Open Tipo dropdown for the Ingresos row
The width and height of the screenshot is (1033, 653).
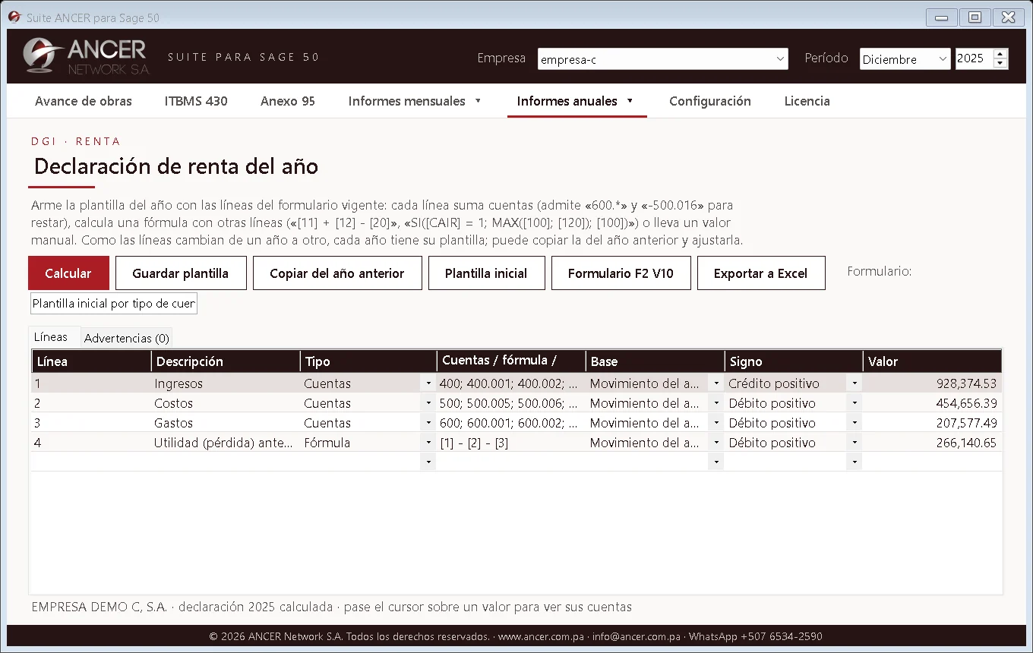click(428, 383)
